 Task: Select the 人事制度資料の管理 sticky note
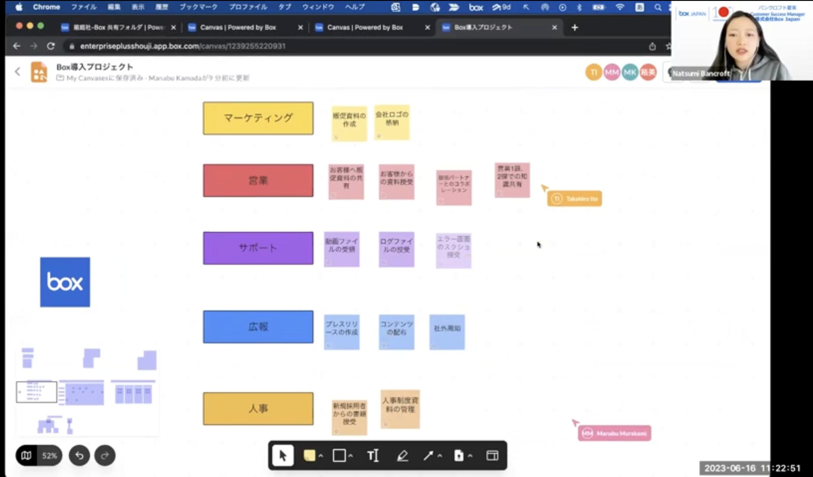(400, 409)
